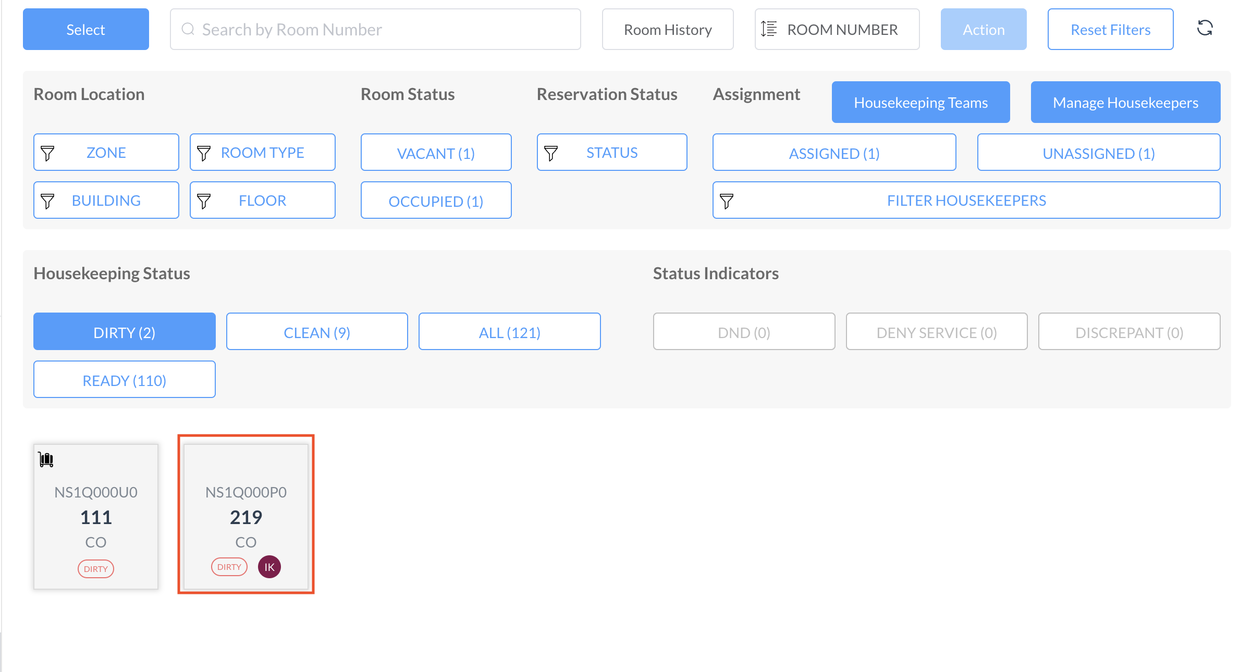Toggle the OCCUPIED (1) filter
This screenshot has width=1252, height=672.
(436, 201)
